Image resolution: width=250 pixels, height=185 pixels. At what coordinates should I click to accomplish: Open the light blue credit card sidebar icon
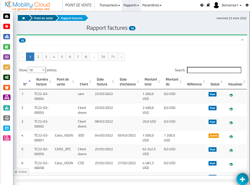point(6,128)
